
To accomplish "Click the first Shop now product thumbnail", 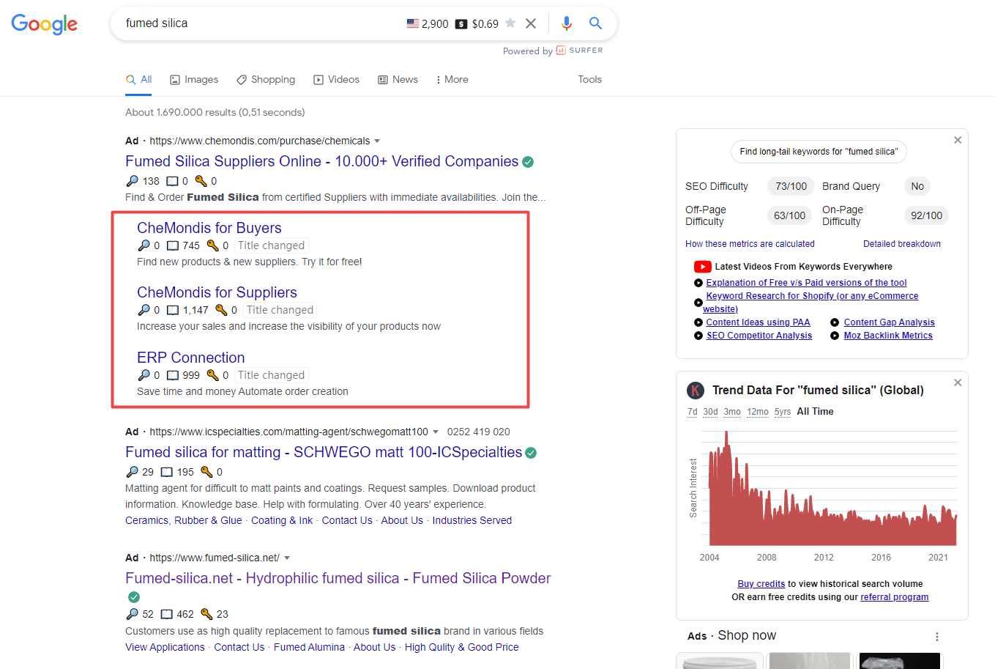I will tap(720, 661).
